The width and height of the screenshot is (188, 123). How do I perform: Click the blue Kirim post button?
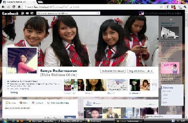pos(70,117)
